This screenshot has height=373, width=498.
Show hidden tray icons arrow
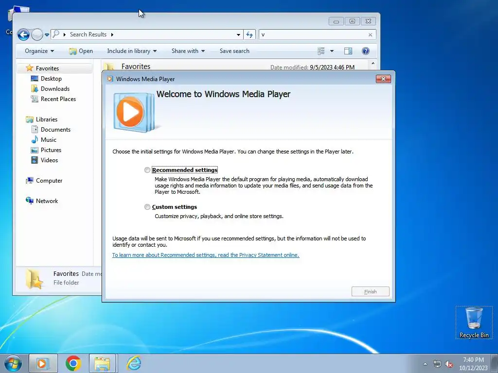click(425, 364)
